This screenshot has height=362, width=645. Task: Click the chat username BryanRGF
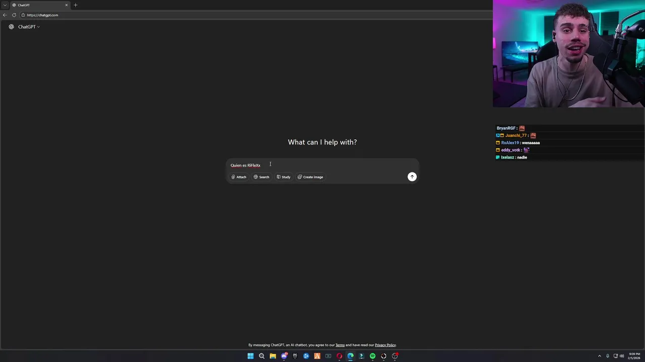tap(506, 128)
